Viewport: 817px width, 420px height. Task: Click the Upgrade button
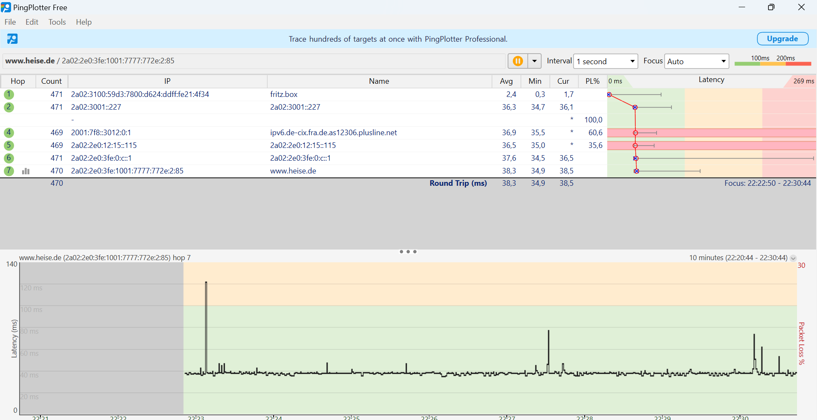(783, 39)
